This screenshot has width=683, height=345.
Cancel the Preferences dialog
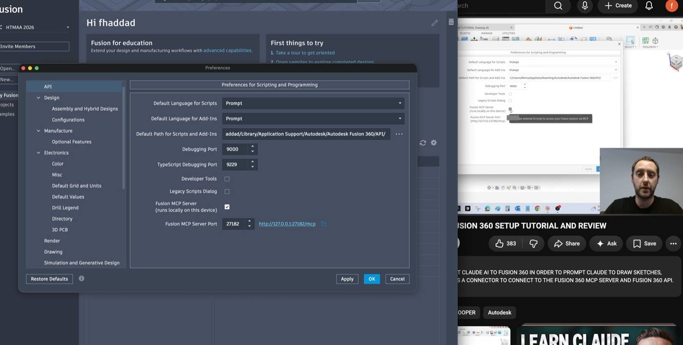pyautogui.click(x=397, y=279)
